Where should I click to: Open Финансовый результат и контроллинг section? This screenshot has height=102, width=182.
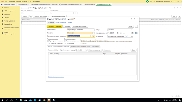(11, 28)
